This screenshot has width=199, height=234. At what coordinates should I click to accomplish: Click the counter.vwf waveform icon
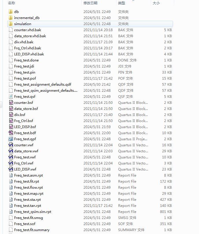click(11, 145)
